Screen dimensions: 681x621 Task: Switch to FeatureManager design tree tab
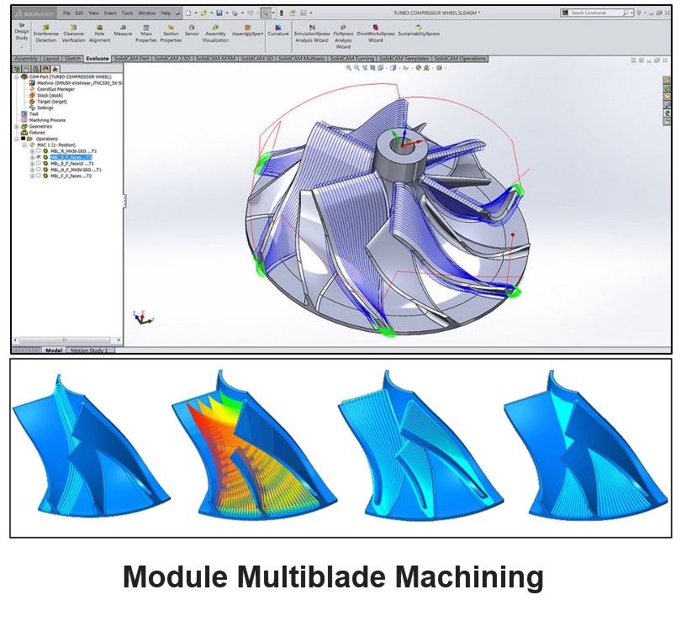[17, 69]
